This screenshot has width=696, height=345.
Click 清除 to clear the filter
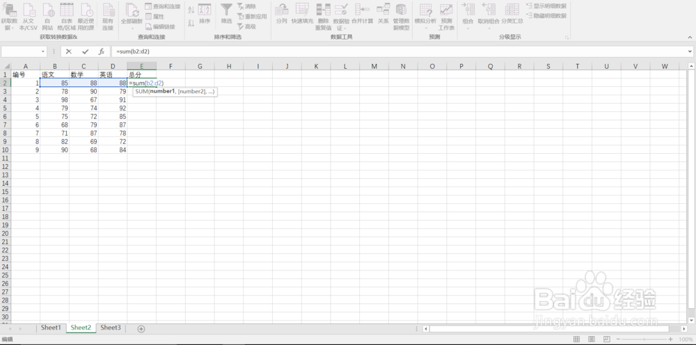[246, 6]
